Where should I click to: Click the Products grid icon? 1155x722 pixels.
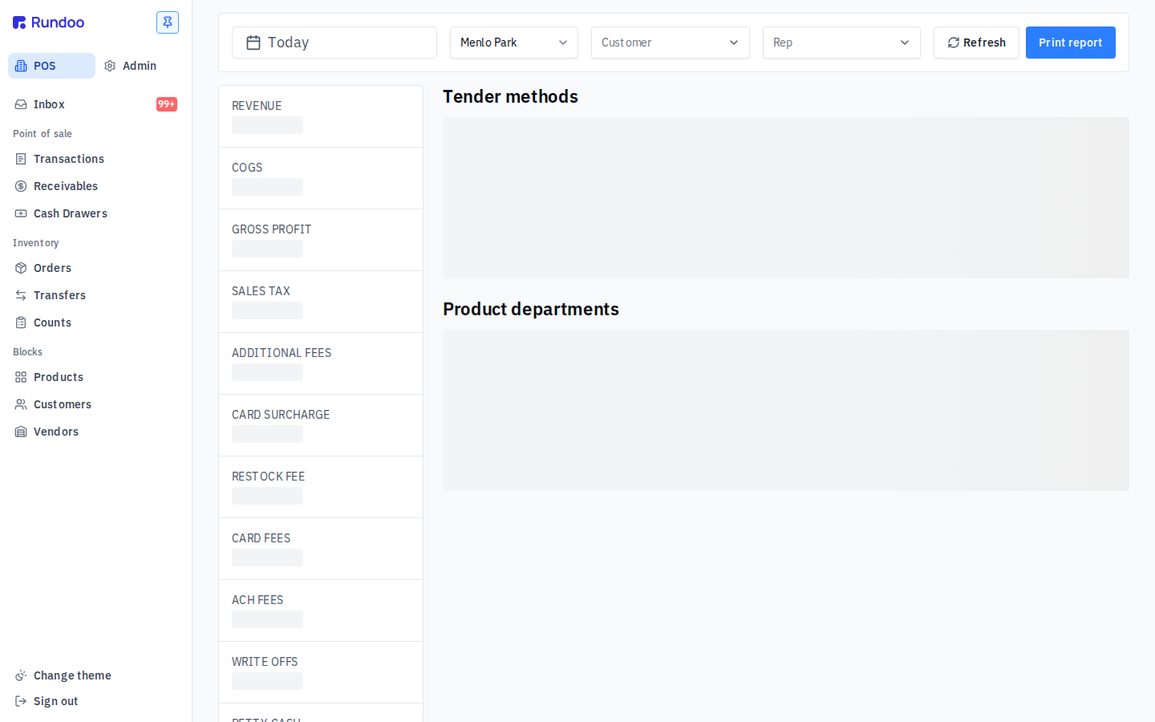point(21,377)
